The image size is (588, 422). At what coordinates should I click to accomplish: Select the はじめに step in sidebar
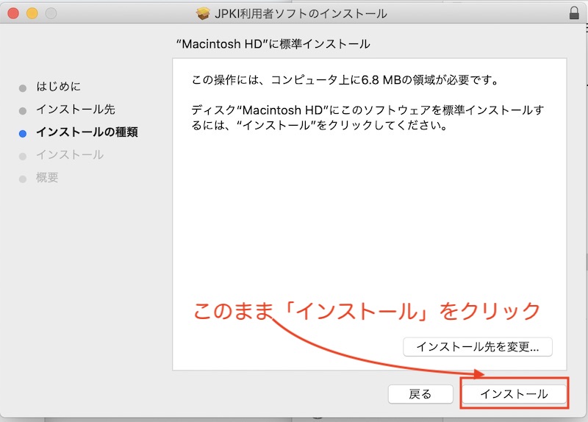click(x=59, y=87)
